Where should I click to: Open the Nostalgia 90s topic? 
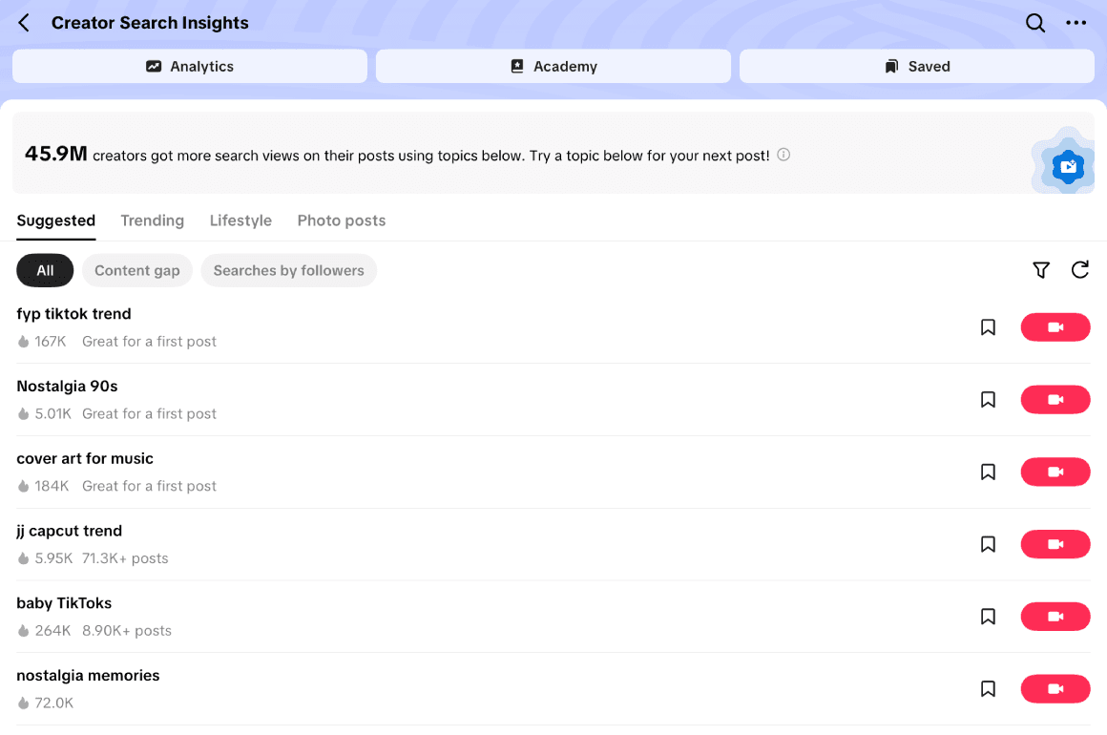coord(67,387)
